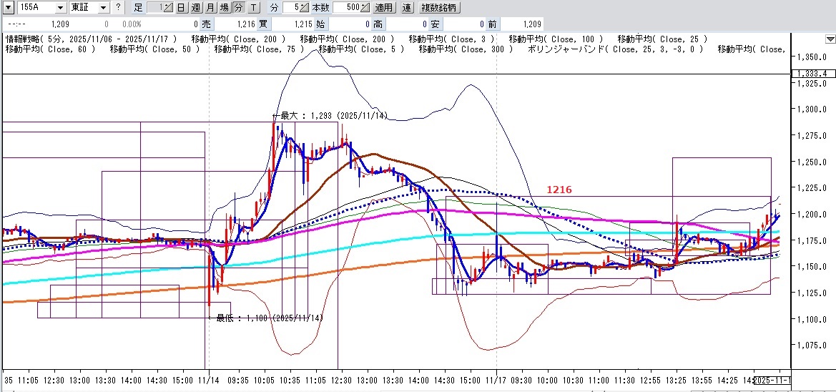Select the 移動平均( Close, 100 ) legend entry
The height and width of the screenshot is (392, 836).
(556, 39)
